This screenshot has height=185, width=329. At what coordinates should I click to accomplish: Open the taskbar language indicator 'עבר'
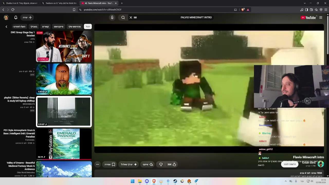pos(302,181)
